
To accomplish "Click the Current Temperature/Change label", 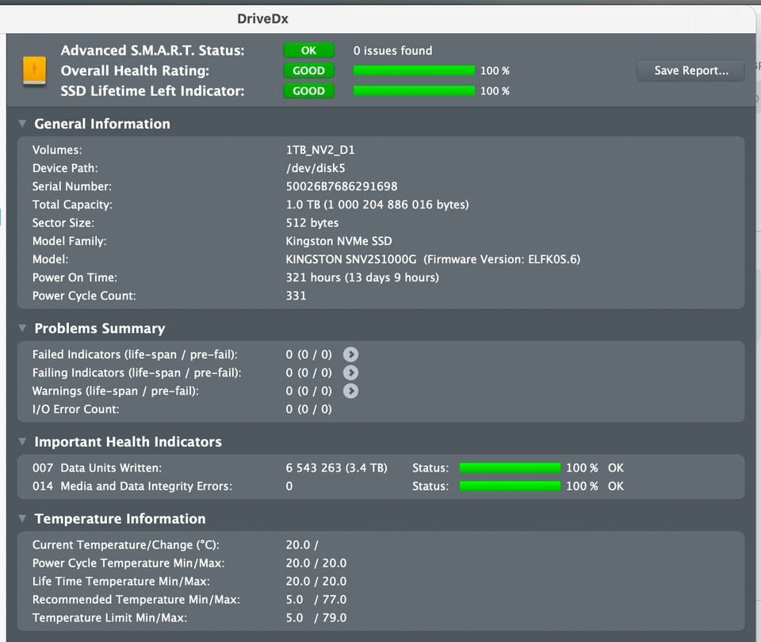I will (126, 545).
